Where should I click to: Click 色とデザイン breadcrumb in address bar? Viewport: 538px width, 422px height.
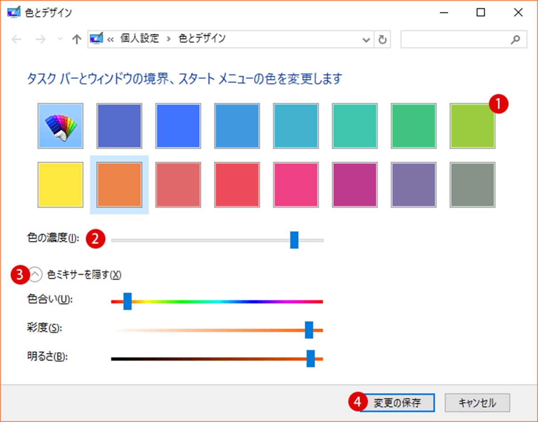click(x=202, y=39)
